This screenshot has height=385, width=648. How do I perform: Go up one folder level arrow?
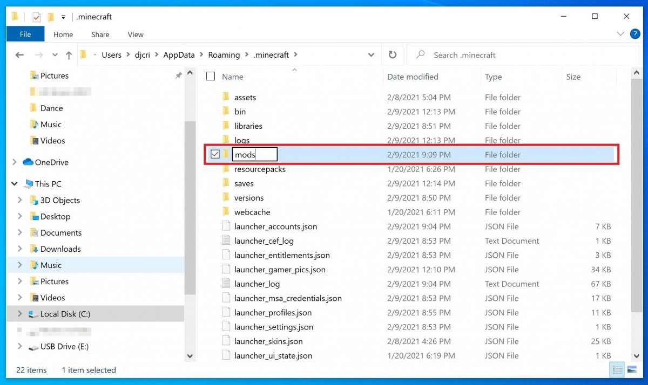69,55
